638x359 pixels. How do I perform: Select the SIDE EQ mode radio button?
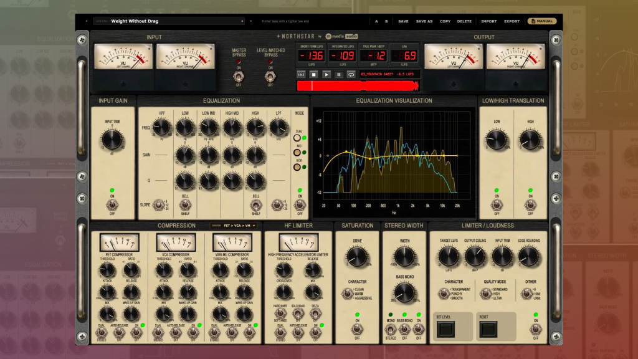point(297,167)
